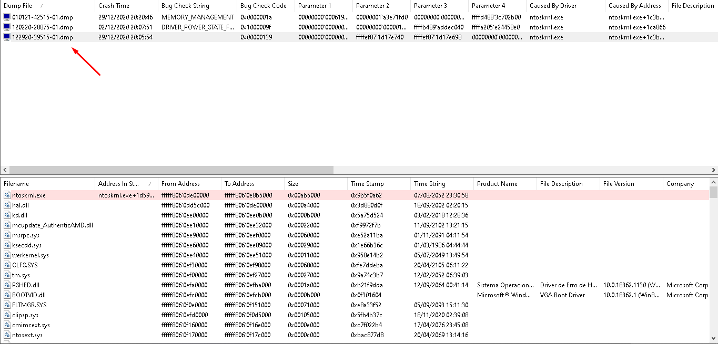718x344 pixels.
Task: Click bug check code 0x0000001a
Action: (x=256, y=17)
